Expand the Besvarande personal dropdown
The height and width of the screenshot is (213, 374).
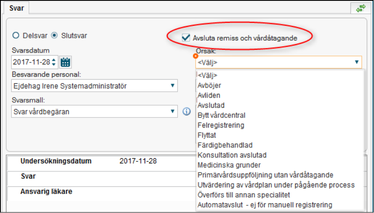click(172, 86)
